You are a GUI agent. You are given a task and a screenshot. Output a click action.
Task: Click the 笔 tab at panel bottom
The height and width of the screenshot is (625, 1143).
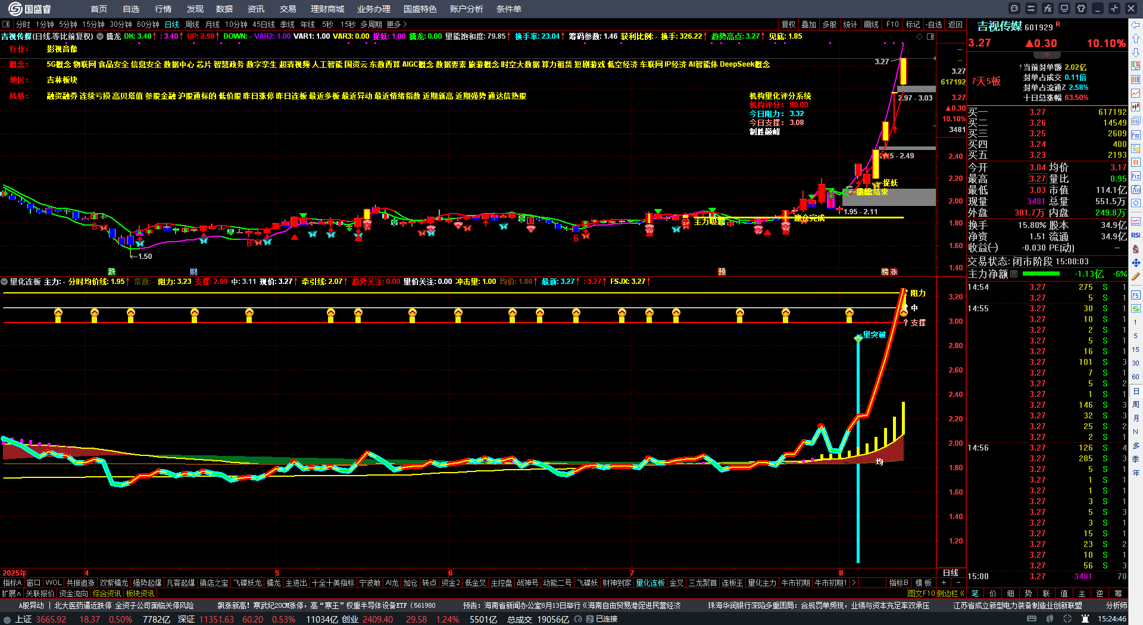[x=975, y=593]
